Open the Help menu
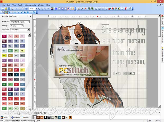Viewport: 164px width, 122px height. click(48, 5)
